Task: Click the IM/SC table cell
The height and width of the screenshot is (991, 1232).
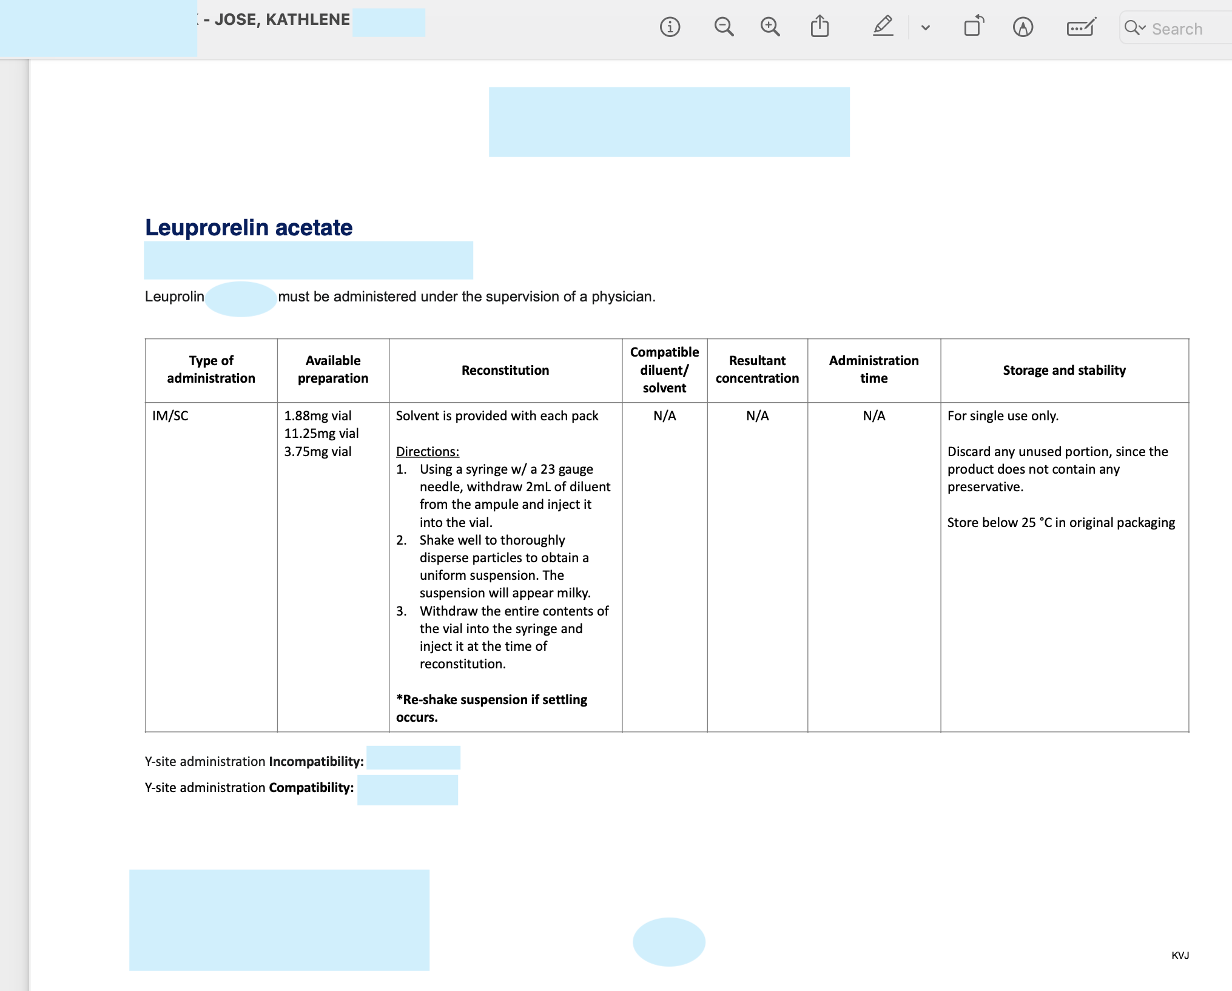Action: coord(170,415)
